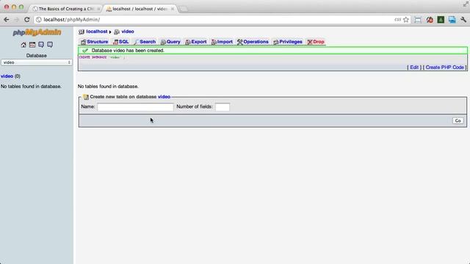Click the video breadcrumb link

pyautogui.click(x=128, y=32)
